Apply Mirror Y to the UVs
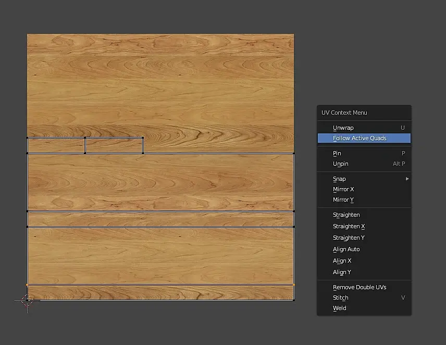The height and width of the screenshot is (345, 446). (343, 200)
